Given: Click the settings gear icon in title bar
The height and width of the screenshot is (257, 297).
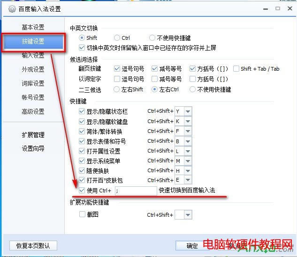Looking at the screenshot, I should 12,9.
